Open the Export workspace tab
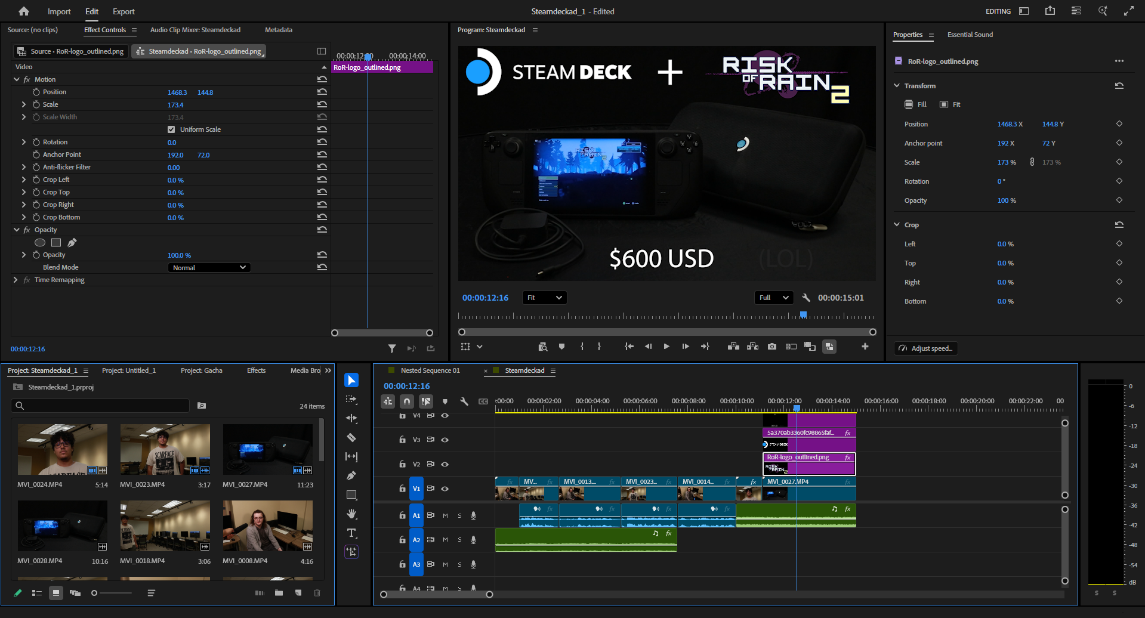The image size is (1145, 618). coord(124,11)
